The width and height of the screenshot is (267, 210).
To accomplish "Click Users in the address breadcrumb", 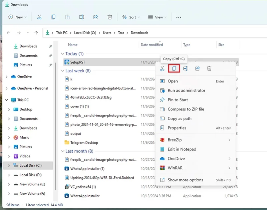I will tap(107, 33).
